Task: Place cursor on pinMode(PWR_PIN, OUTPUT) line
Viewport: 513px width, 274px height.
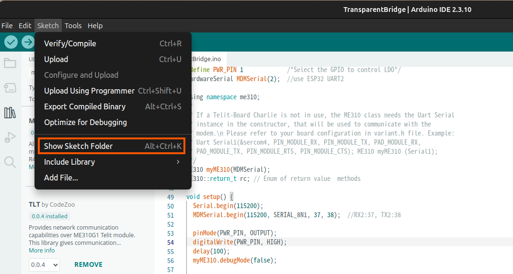Action: [235, 233]
